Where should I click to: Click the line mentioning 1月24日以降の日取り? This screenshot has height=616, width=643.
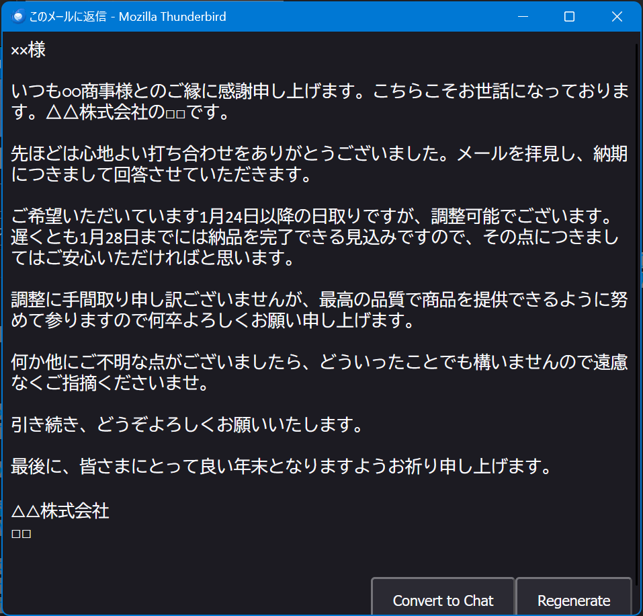pos(312,216)
